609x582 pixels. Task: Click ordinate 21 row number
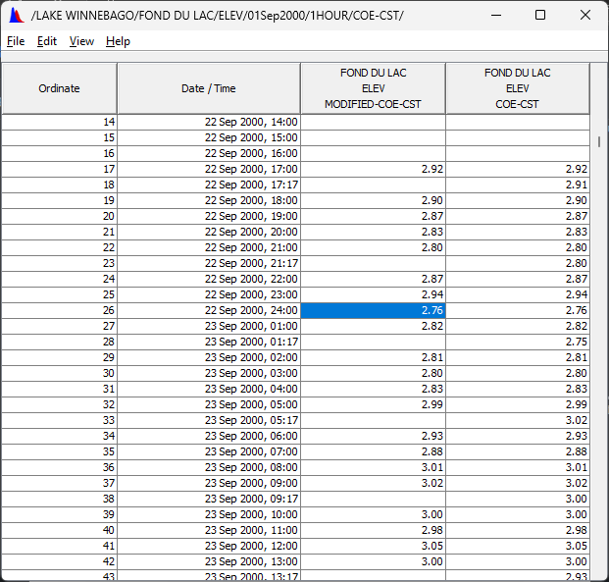click(59, 232)
